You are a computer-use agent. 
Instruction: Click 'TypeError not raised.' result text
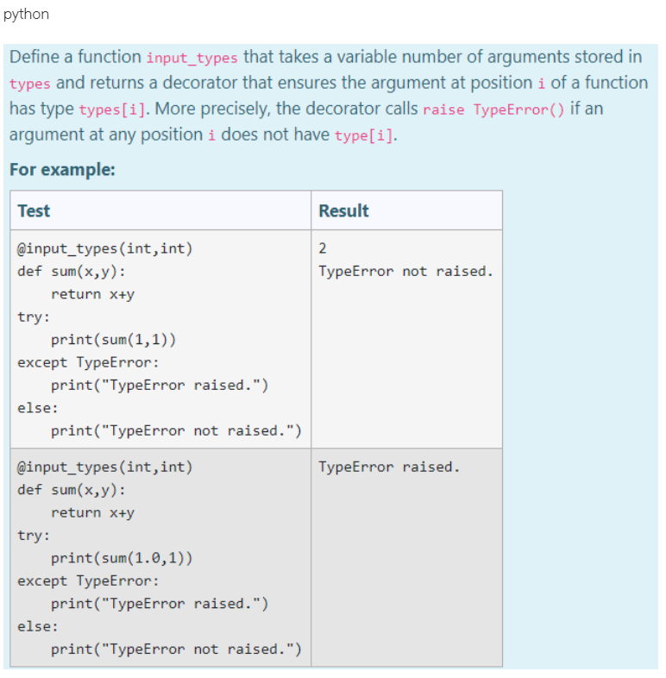406,271
